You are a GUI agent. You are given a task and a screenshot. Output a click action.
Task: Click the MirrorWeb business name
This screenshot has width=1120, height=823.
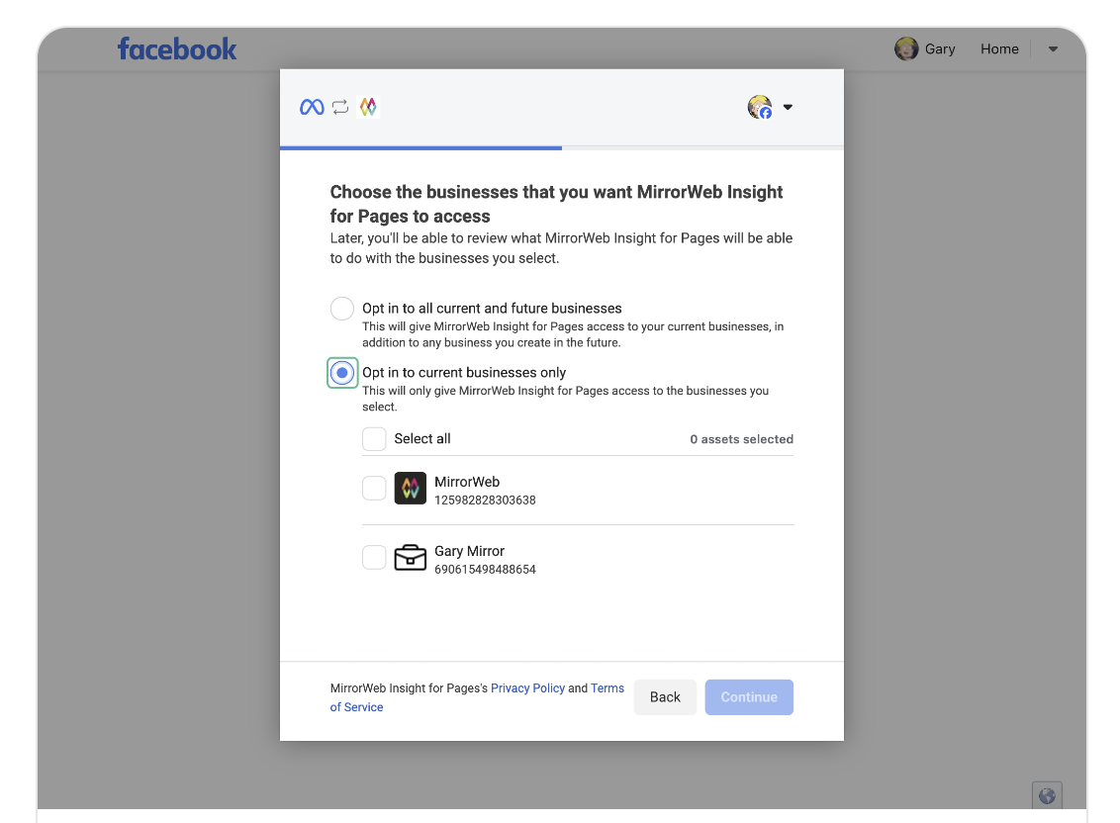coord(467,482)
